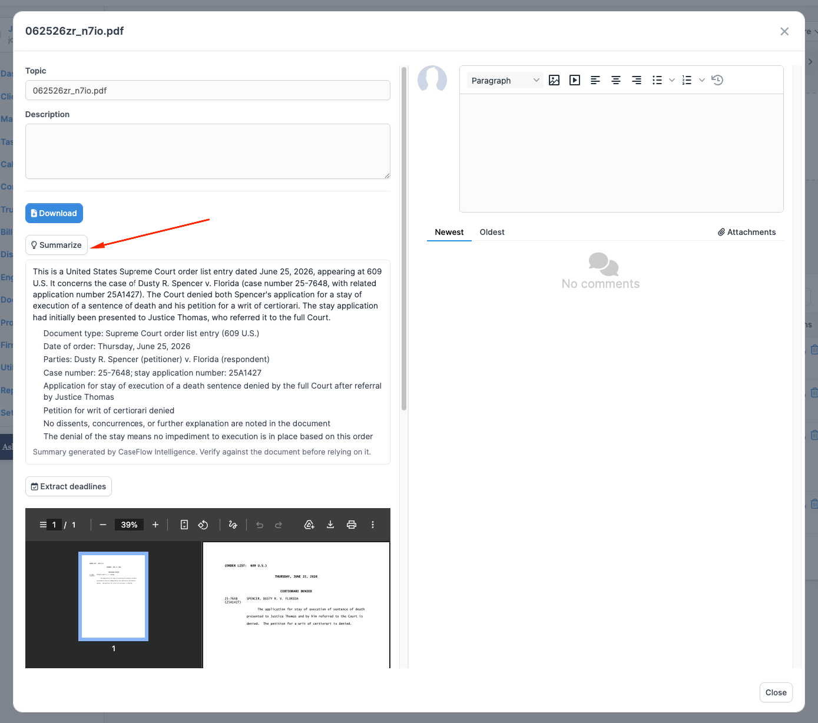The height and width of the screenshot is (723, 818).
Task: Toggle fit-to-page view in PDF viewer
Action: (x=184, y=525)
